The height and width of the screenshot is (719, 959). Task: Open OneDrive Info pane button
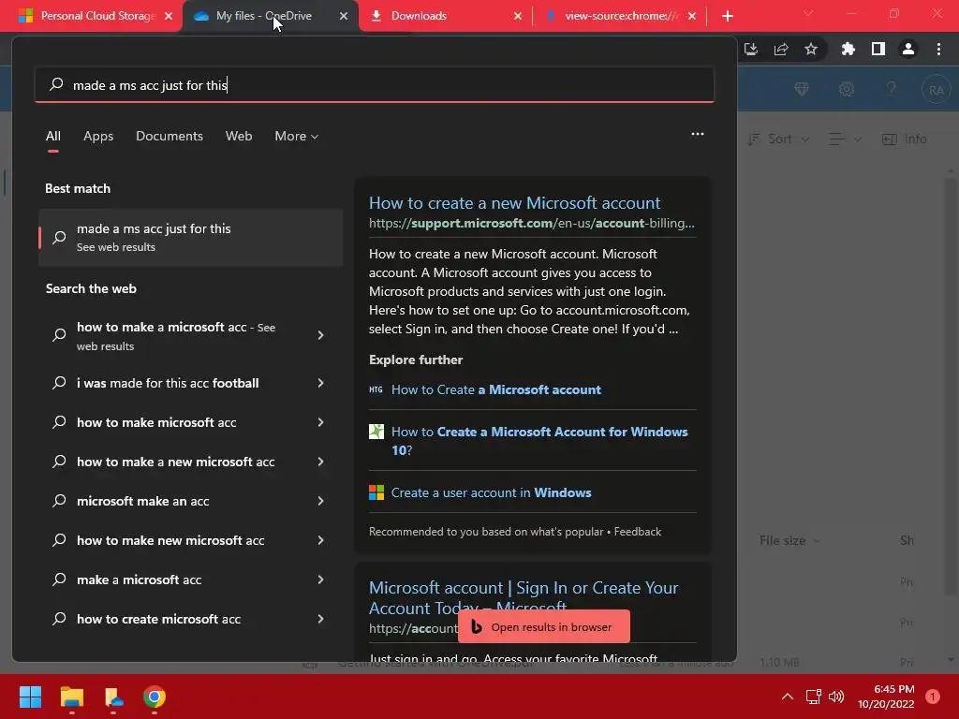pos(905,139)
